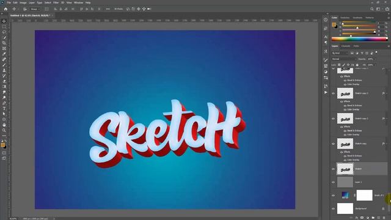This screenshot has width=391, height=220.
Task: Hide the Layer 1 layer
Action: tap(333, 182)
